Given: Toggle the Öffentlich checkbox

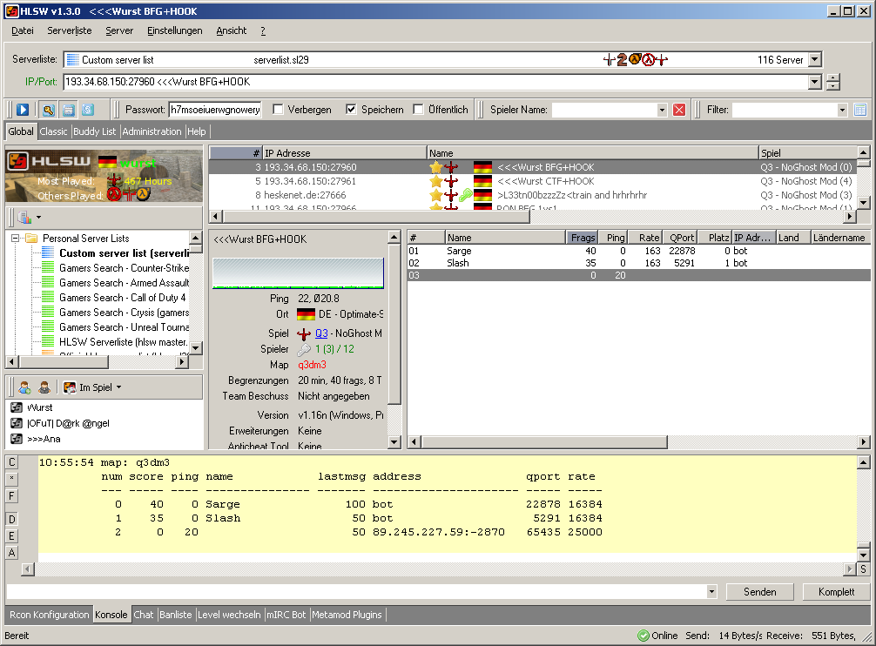Looking at the screenshot, I should [418, 110].
